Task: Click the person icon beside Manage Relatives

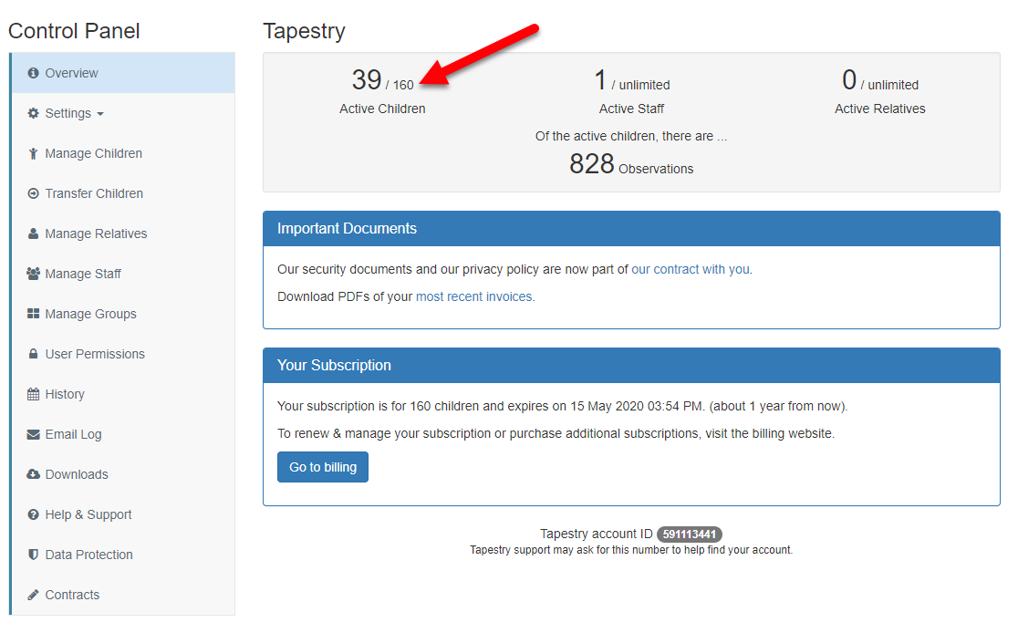Action: click(33, 233)
